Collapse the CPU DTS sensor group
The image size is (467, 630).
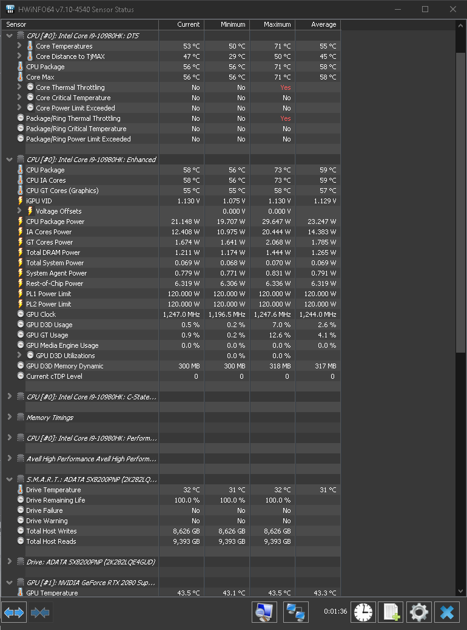pos(9,36)
